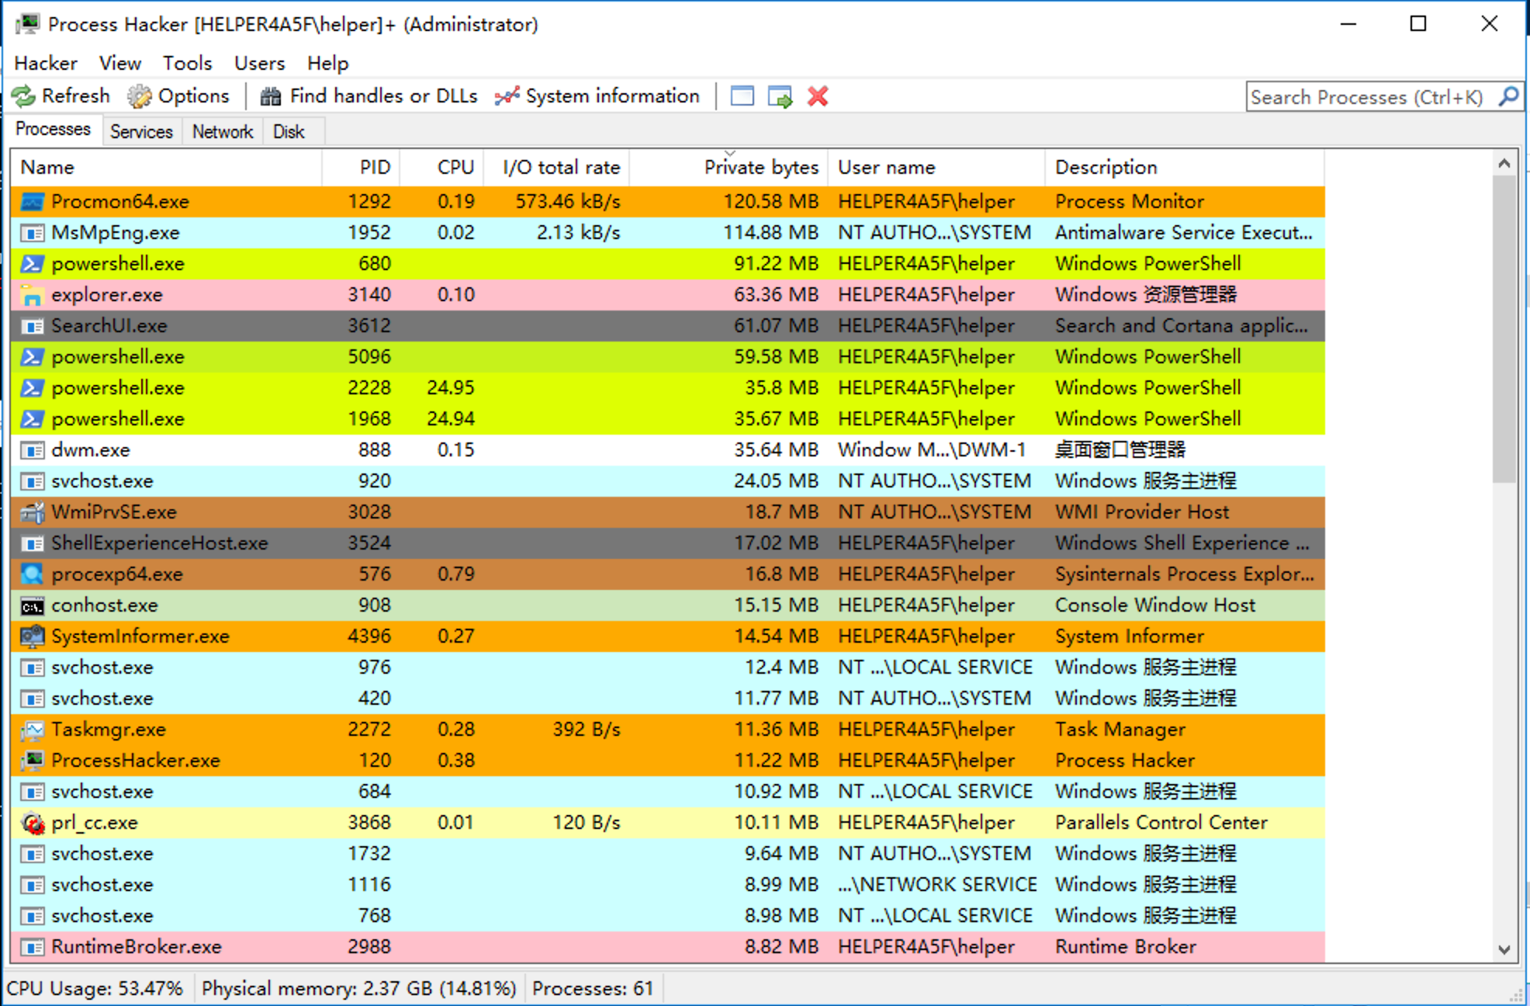Viewport: 1530px width, 1006px height.
Task: Open Options via gear icon
Action: [140, 96]
